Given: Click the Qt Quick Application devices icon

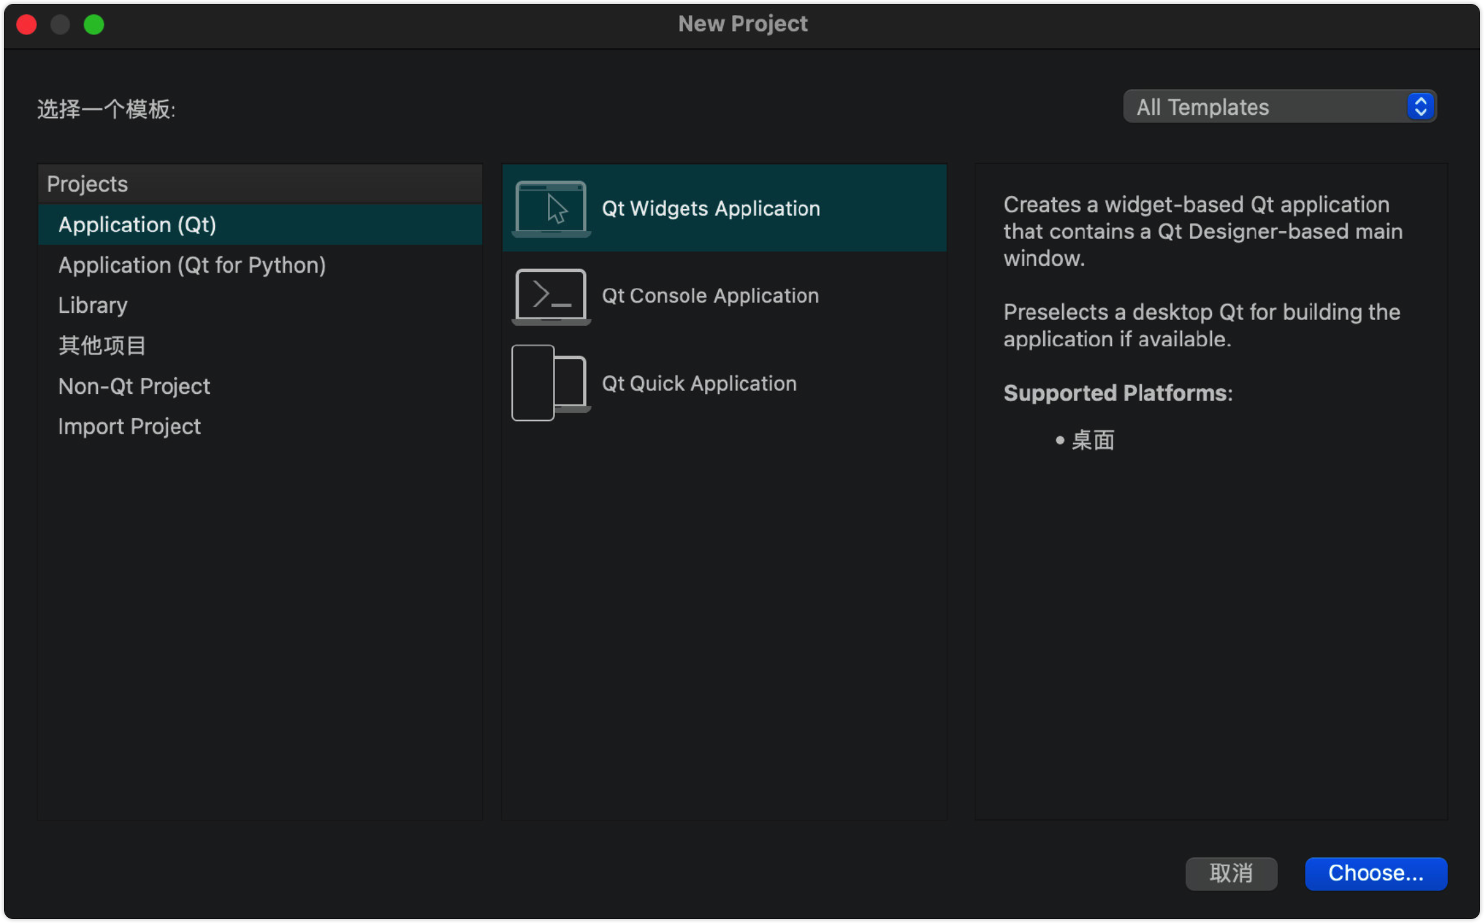Looking at the screenshot, I should click(x=550, y=383).
